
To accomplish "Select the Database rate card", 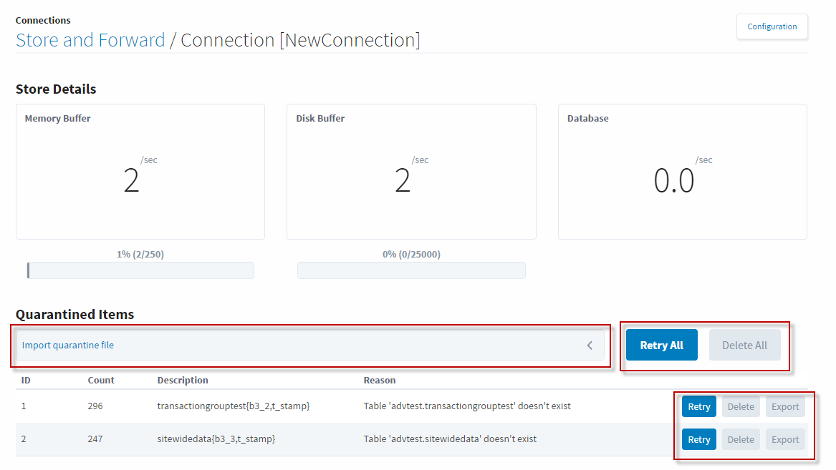I will click(x=682, y=172).
